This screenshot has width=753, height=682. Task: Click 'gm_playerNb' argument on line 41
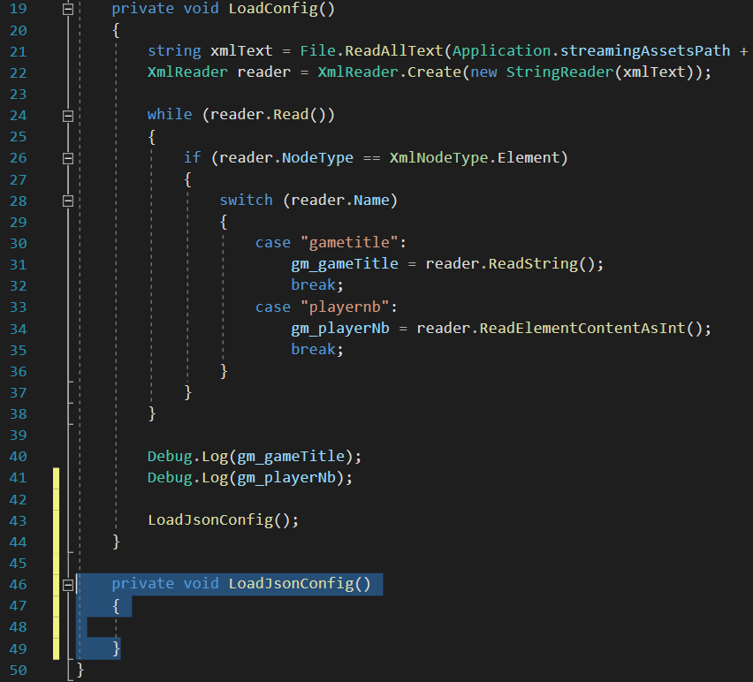click(286, 478)
